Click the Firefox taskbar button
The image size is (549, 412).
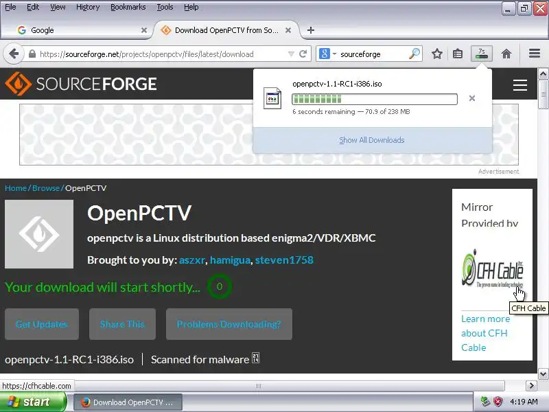pos(128,402)
